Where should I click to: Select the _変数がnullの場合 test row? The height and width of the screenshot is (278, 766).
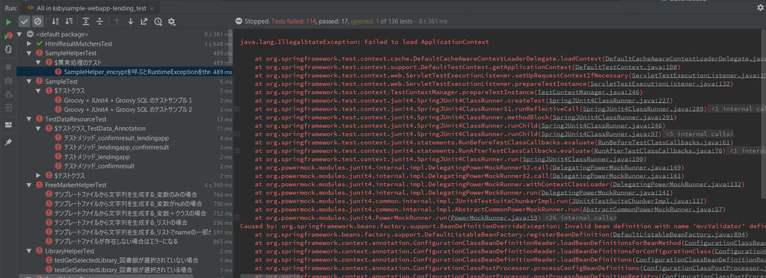coord(124,203)
